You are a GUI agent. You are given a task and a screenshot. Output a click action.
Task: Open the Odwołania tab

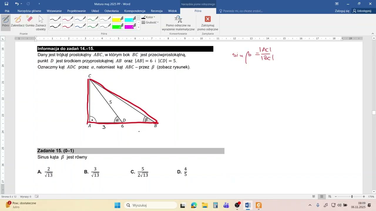click(x=111, y=11)
